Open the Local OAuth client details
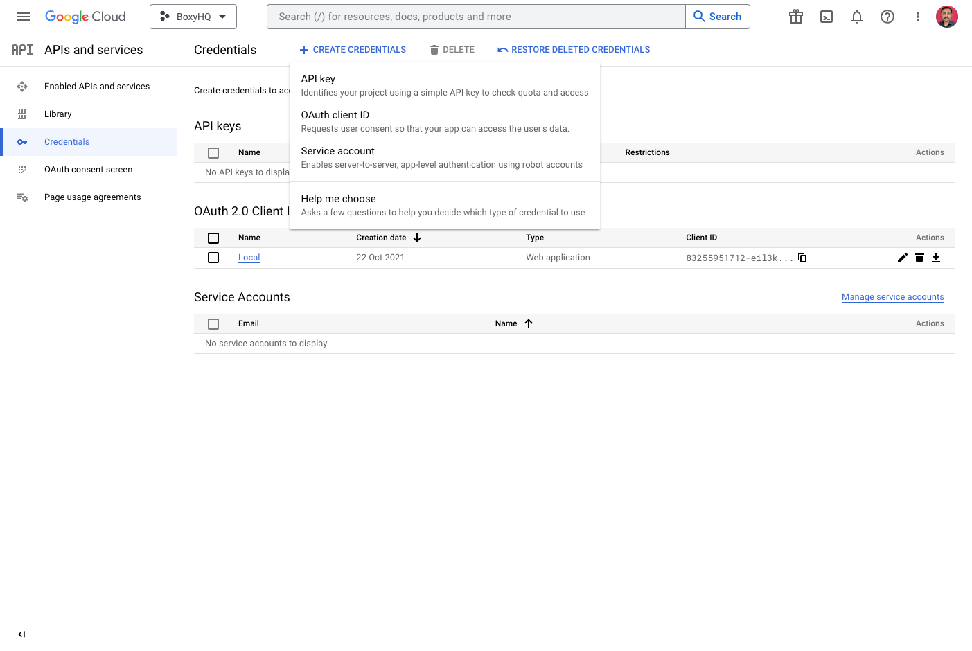Image resolution: width=972 pixels, height=651 pixels. click(x=249, y=257)
